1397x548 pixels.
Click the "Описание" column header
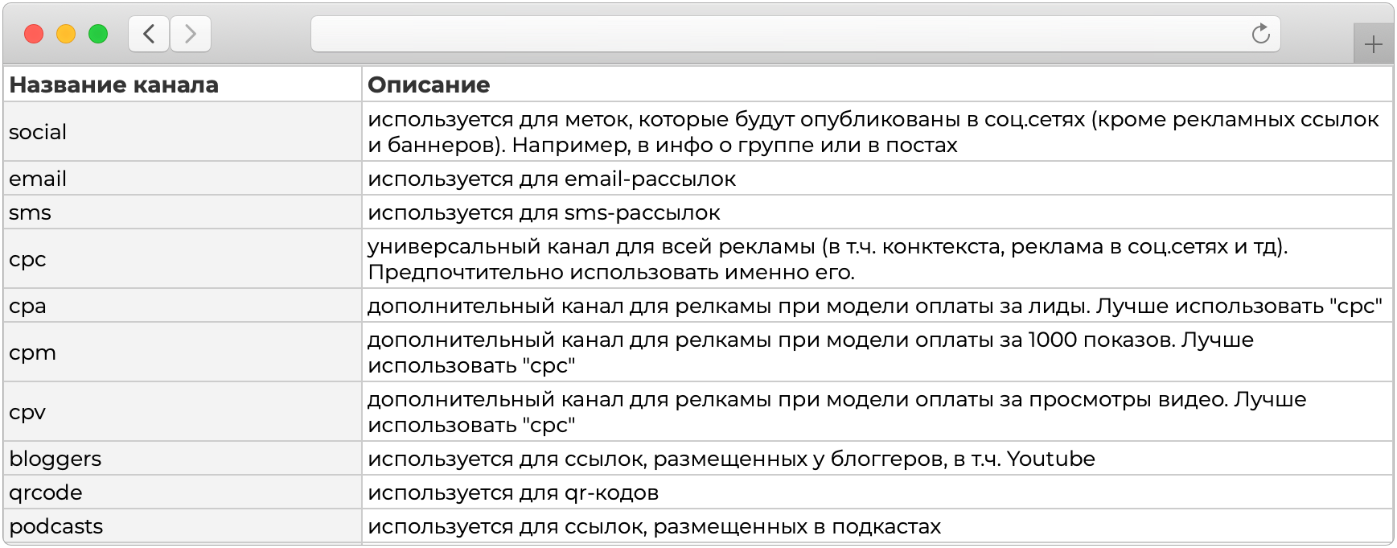point(429,84)
